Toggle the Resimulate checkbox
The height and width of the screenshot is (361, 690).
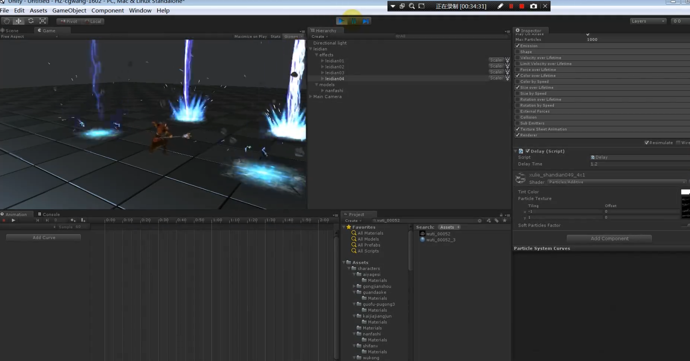coord(647,143)
